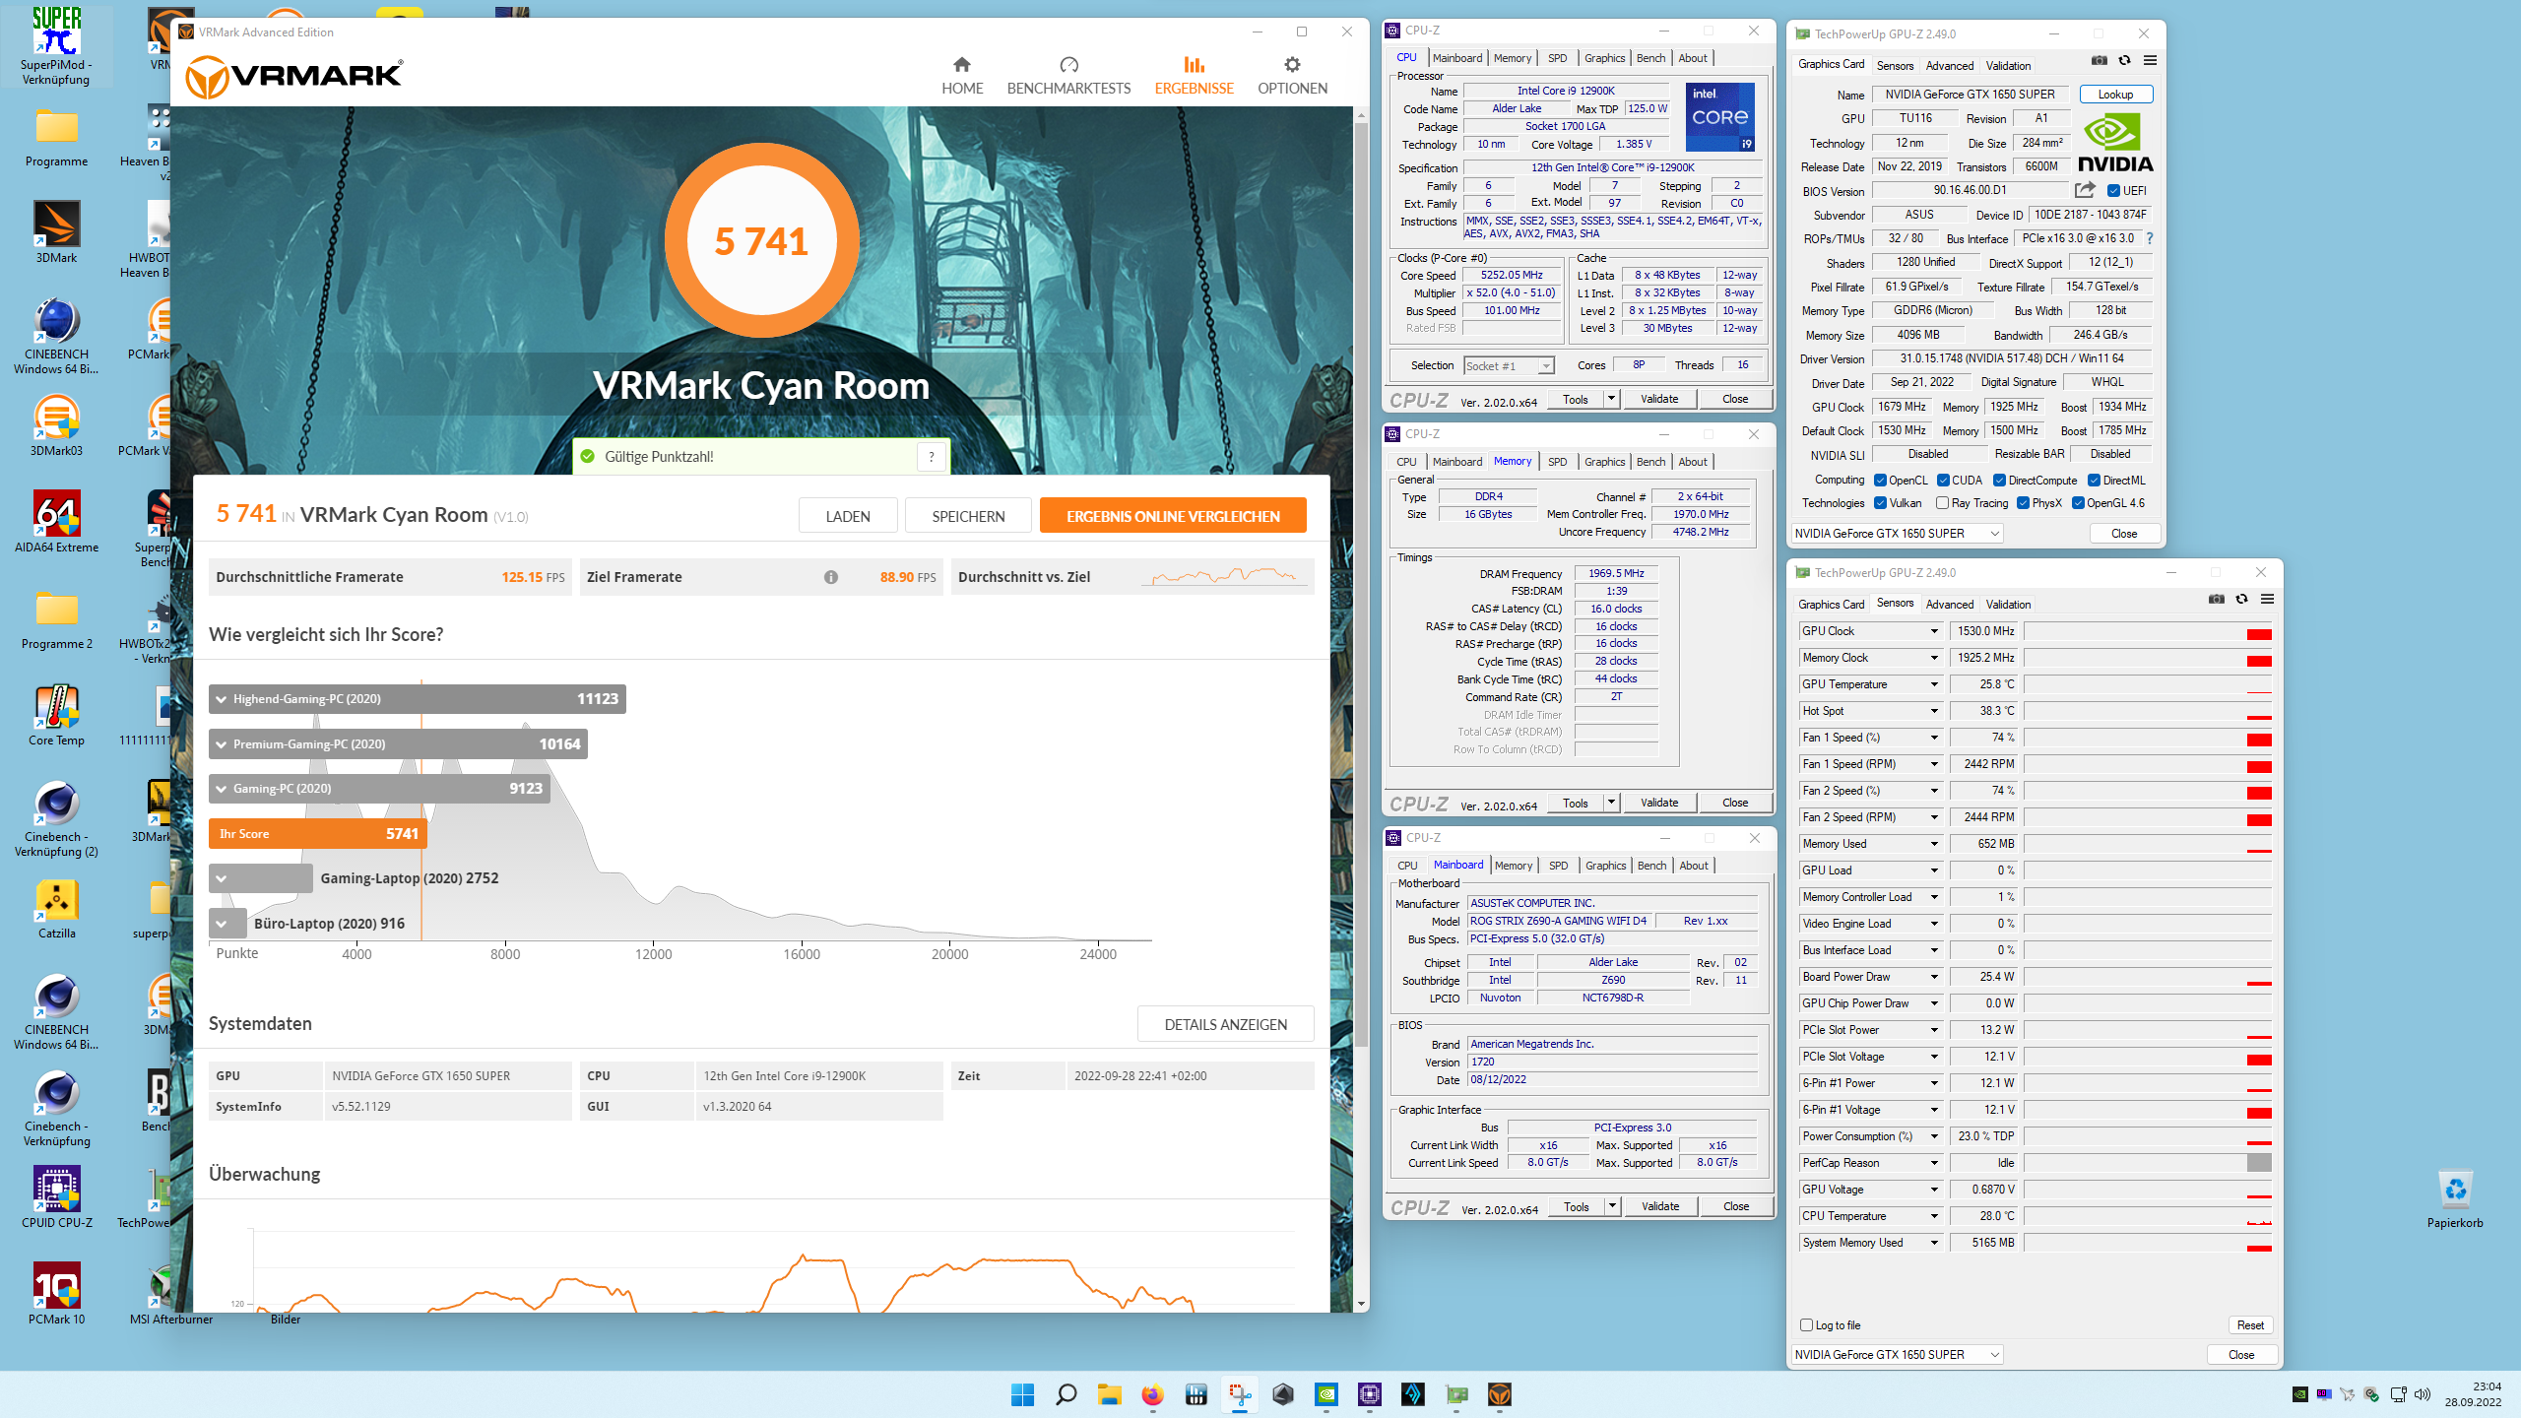Screen dimensions: 2521x1418
Task: Toggle Vulkan checkbox
Action: coord(1880,503)
